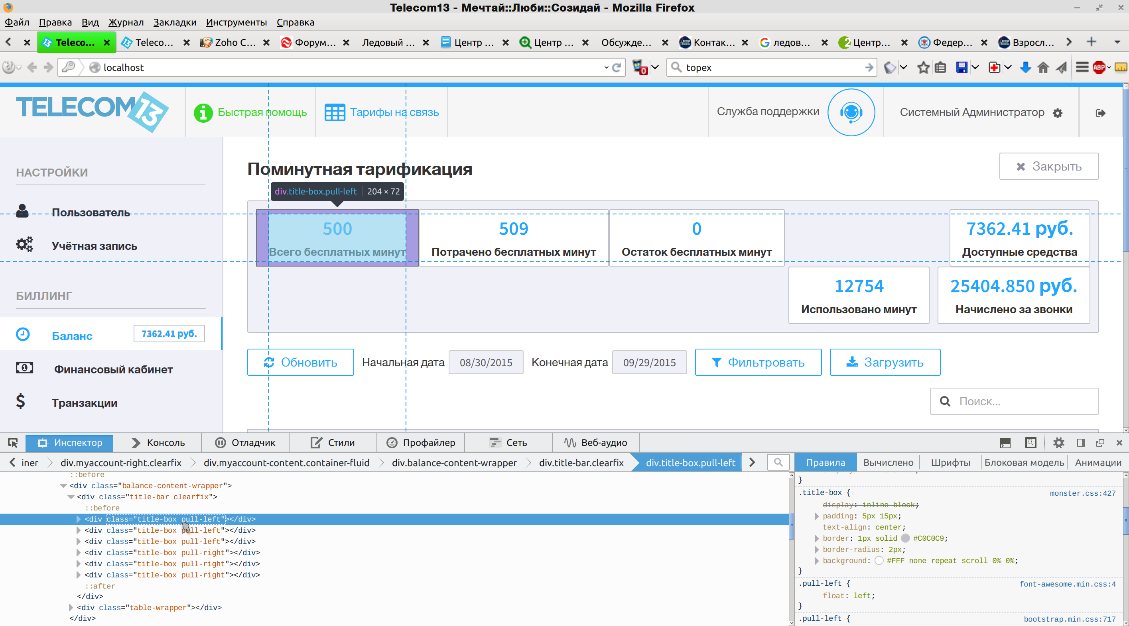Click the administrator settings gear icon
This screenshot has width=1129, height=626.
click(1058, 114)
